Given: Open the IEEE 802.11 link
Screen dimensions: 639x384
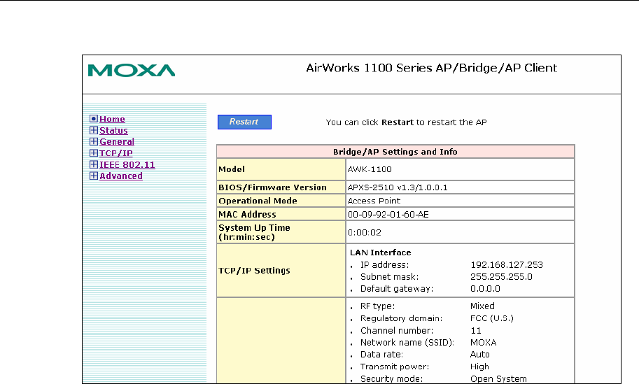Looking at the screenshot, I should tap(127, 164).
